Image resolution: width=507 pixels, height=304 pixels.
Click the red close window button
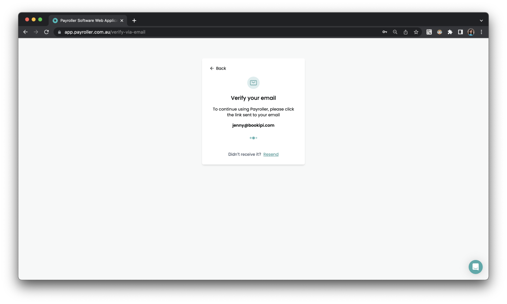coord(27,20)
